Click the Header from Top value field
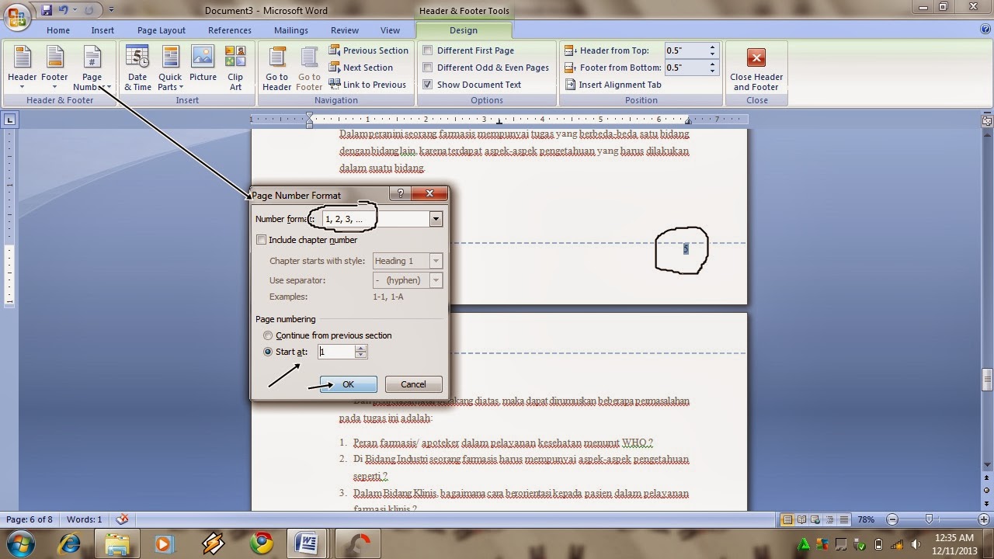 686,50
